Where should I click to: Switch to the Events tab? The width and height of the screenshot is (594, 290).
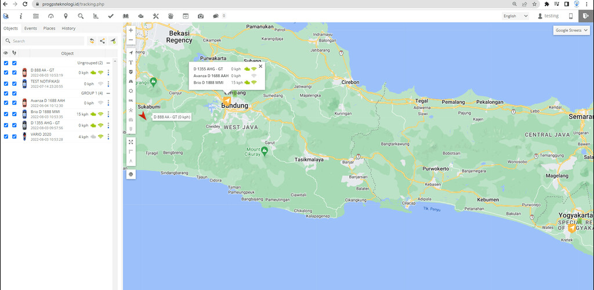coord(31,28)
